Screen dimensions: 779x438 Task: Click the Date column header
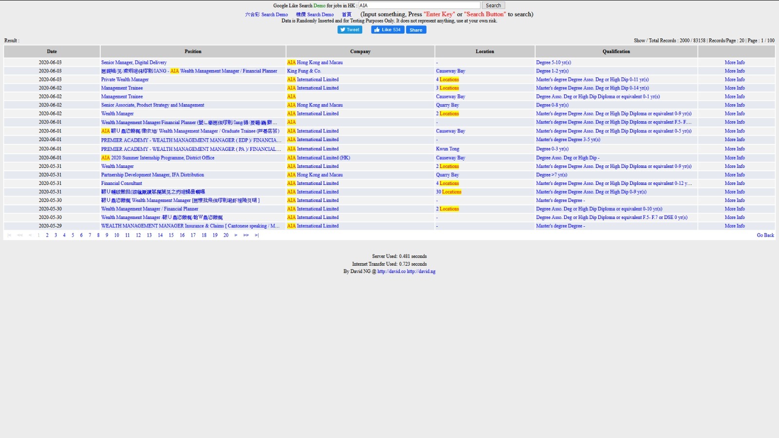(x=52, y=51)
